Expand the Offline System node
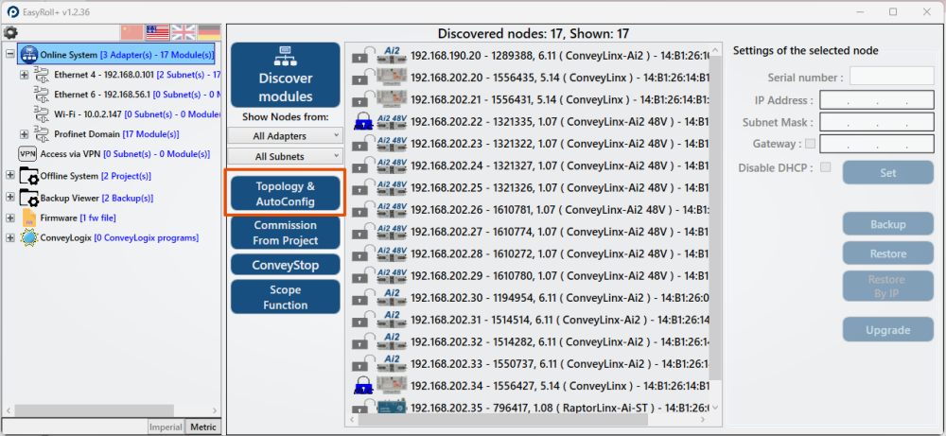The height and width of the screenshot is (436, 946). (x=9, y=176)
